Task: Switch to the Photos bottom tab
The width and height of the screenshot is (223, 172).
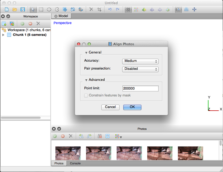Action: 59,163
